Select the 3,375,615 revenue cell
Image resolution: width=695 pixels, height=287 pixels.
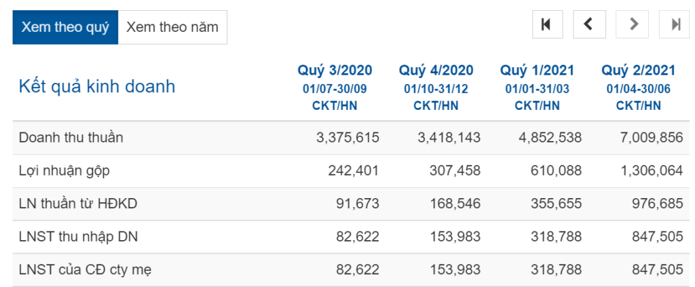(347, 138)
